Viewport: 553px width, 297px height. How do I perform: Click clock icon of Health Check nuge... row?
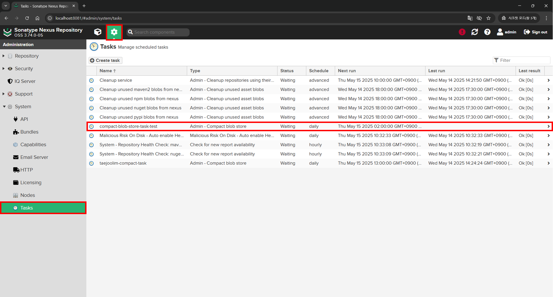[91, 154]
